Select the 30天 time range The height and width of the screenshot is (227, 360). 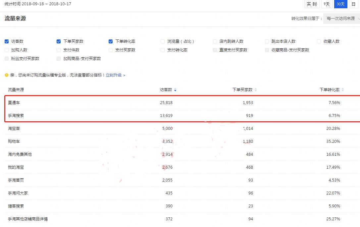pyautogui.click(x=340, y=4)
